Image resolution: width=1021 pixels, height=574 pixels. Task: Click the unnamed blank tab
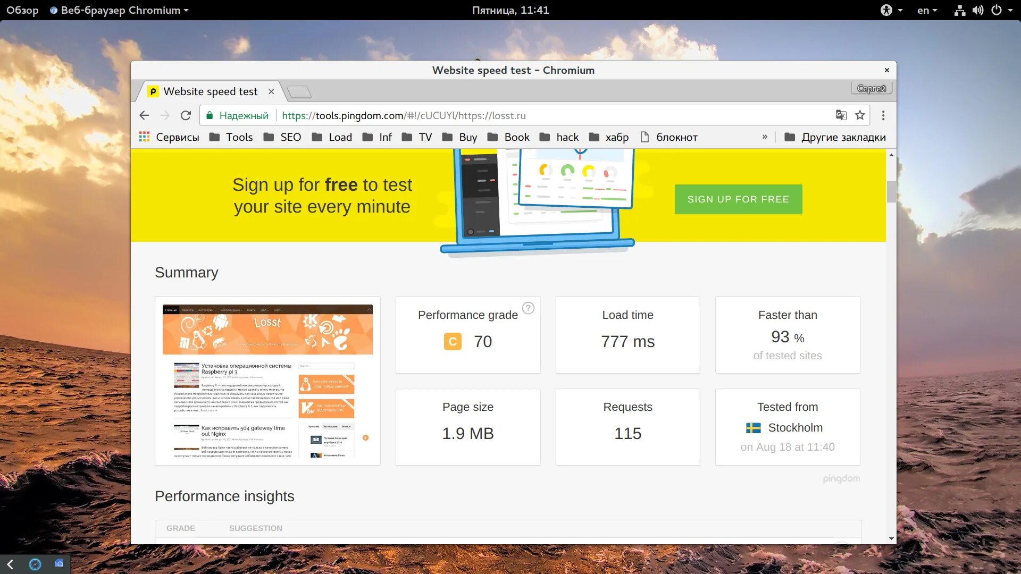click(297, 91)
